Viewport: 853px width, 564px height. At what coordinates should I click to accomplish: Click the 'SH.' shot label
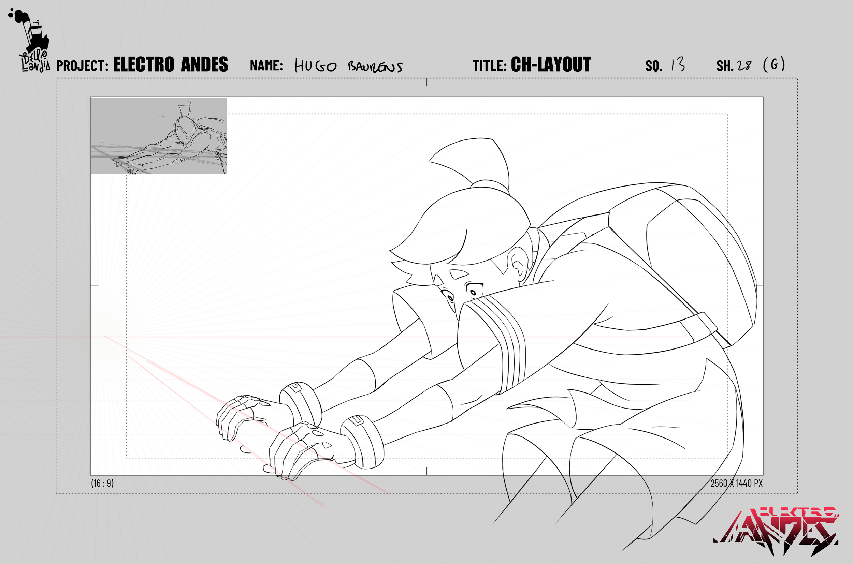click(725, 66)
